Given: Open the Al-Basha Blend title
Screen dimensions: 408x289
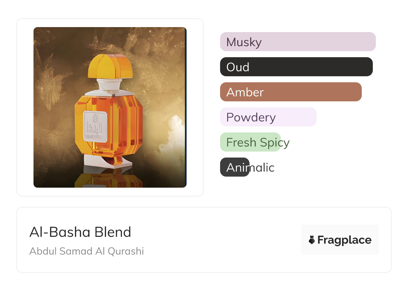Looking at the screenshot, I should tap(80, 232).
